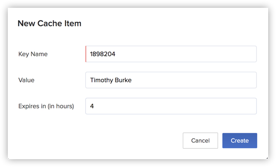
Task: Place cursor on Timothy Burke text
Action: 111,80
